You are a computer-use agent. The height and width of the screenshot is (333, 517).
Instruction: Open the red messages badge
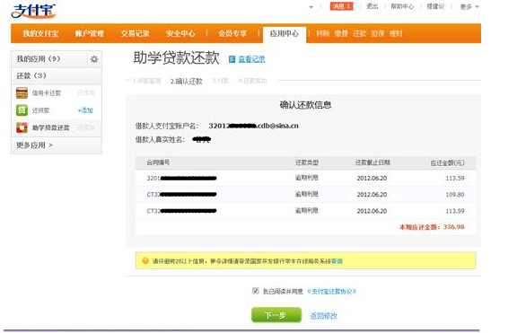[341, 6]
